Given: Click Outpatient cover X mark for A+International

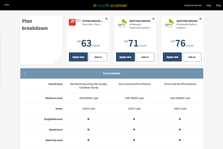Looking at the screenshot, I should coord(88,119).
